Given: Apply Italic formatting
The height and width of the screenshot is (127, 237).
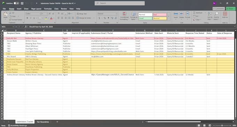Looking at the screenshot, I should coord(31,18).
